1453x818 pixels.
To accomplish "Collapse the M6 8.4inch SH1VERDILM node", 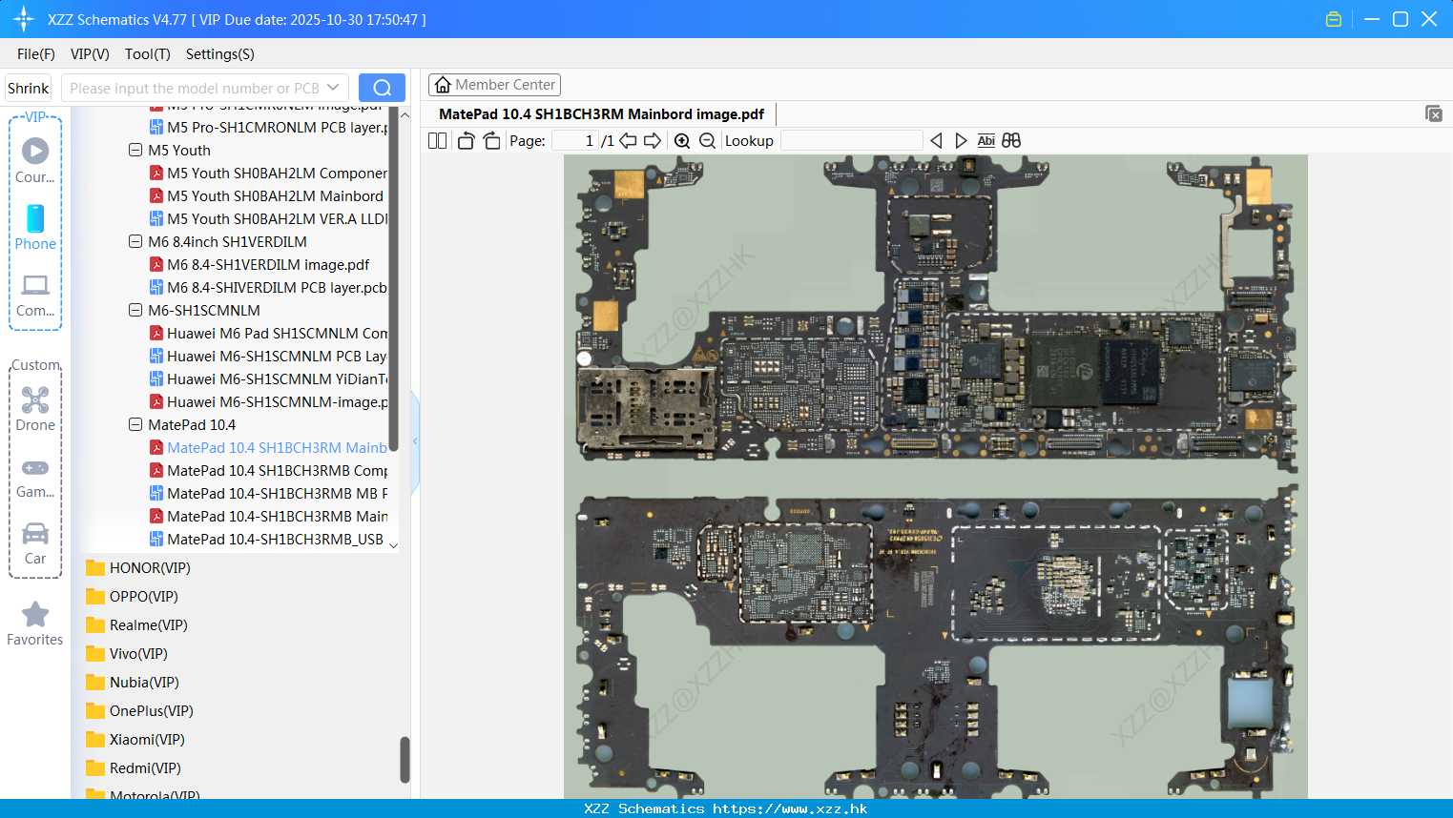I will pos(135,241).
